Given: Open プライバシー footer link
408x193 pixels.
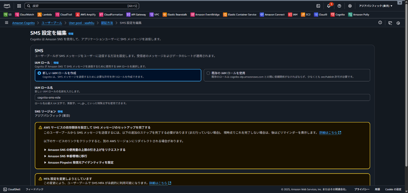Looking at the screenshot, I should pos(362,189).
